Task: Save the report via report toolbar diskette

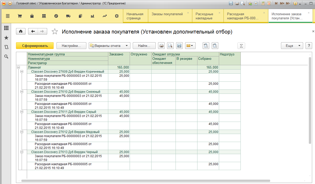Action: [179, 46]
